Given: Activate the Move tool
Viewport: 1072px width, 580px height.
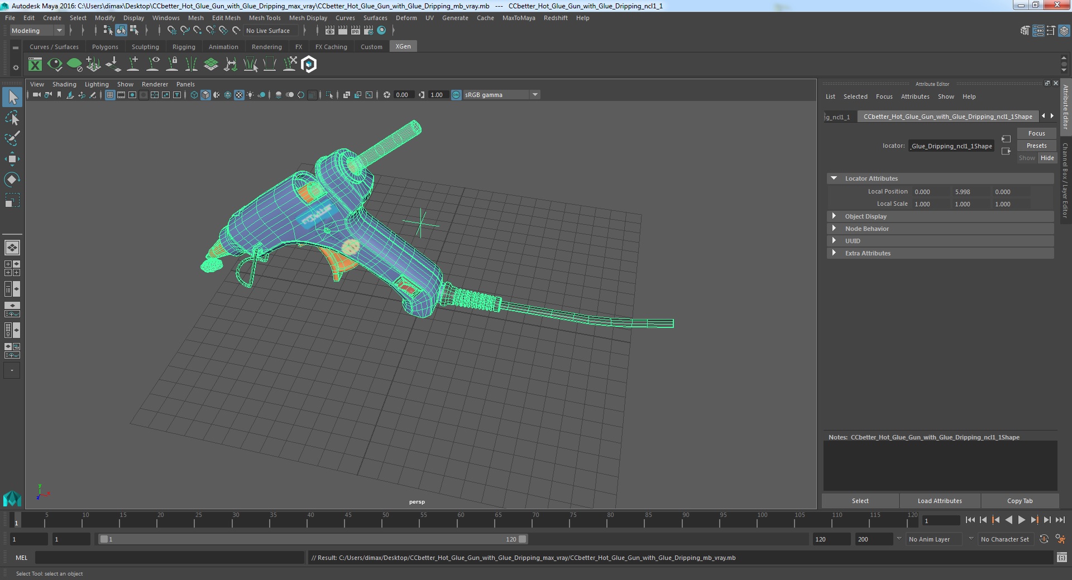Looking at the screenshot, I should 12,159.
